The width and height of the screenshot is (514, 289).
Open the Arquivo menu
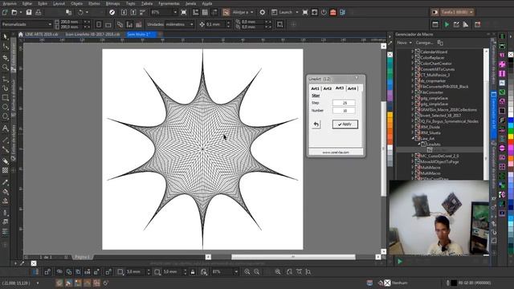tap(10, 3)
